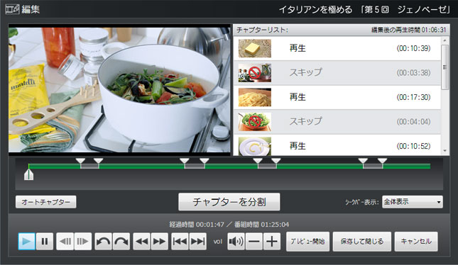458x265 pixels.
Task: Click the Play button
Action: [26, 242]
